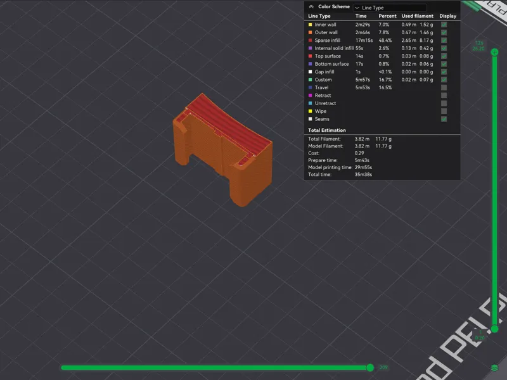Toggle display of Seams

coord(444,119)
